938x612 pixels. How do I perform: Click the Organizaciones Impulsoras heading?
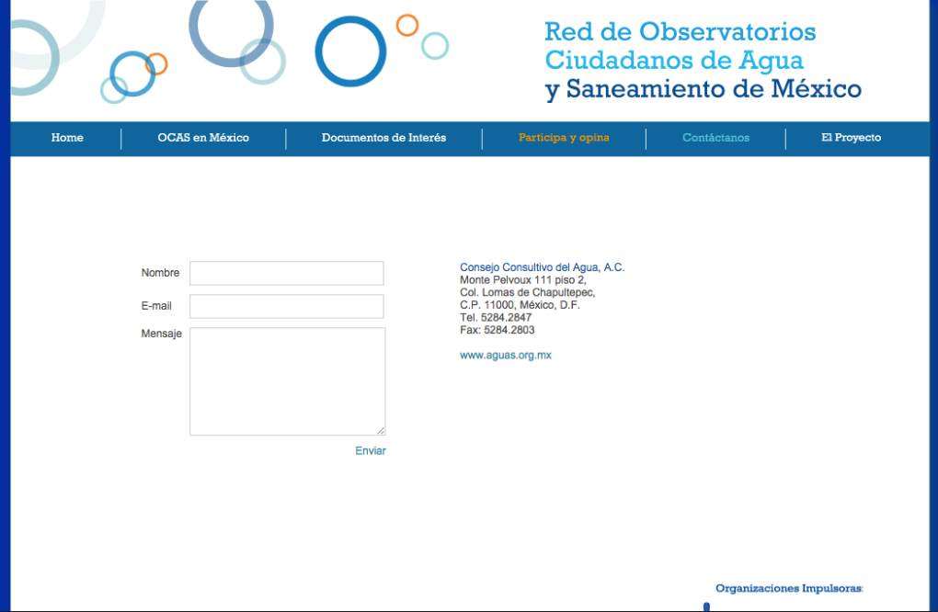[x=788, y=588]
